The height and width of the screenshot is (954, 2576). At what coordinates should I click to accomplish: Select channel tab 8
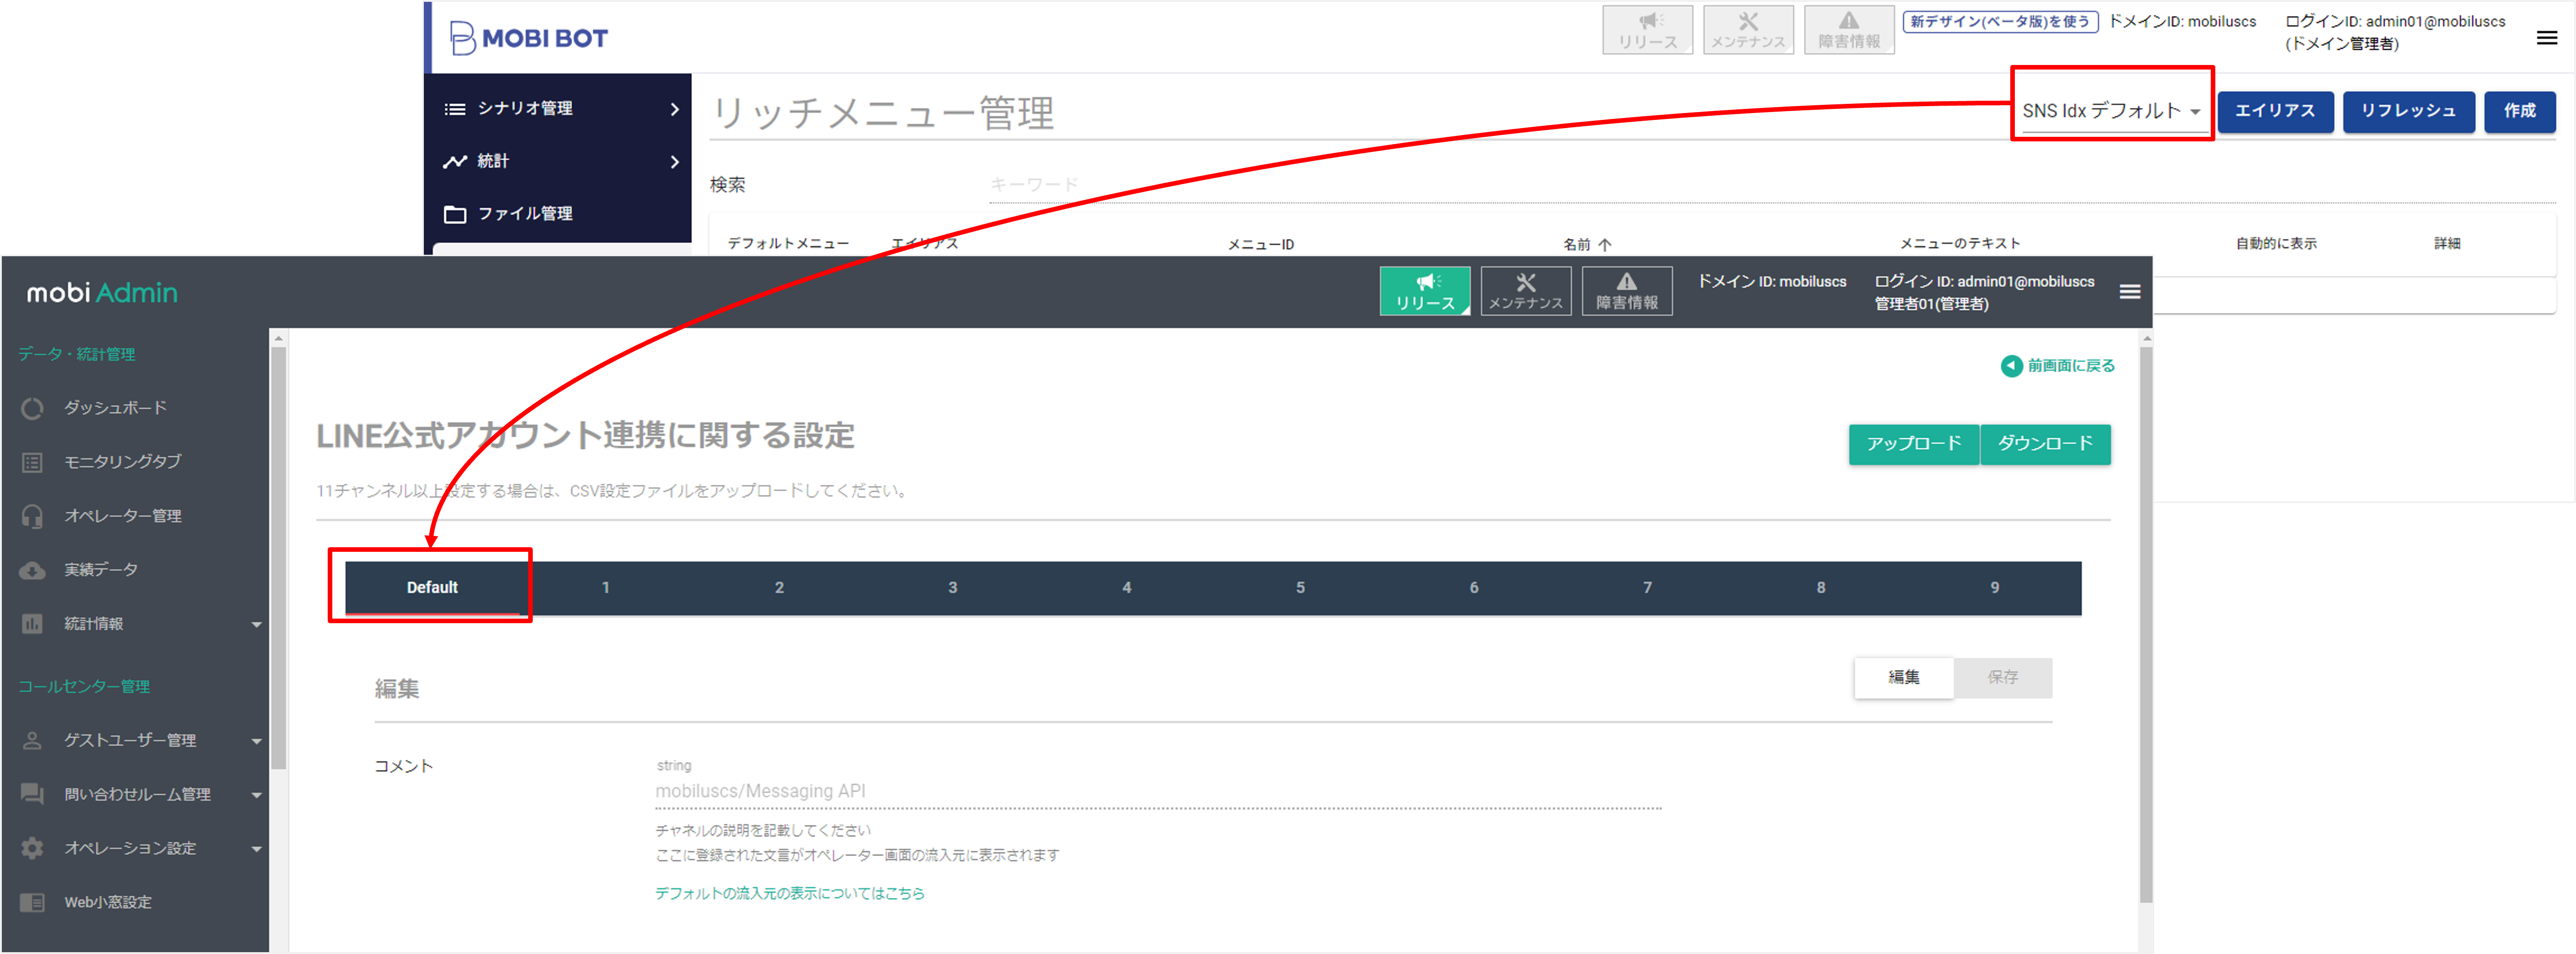(x=1820, y=588)
